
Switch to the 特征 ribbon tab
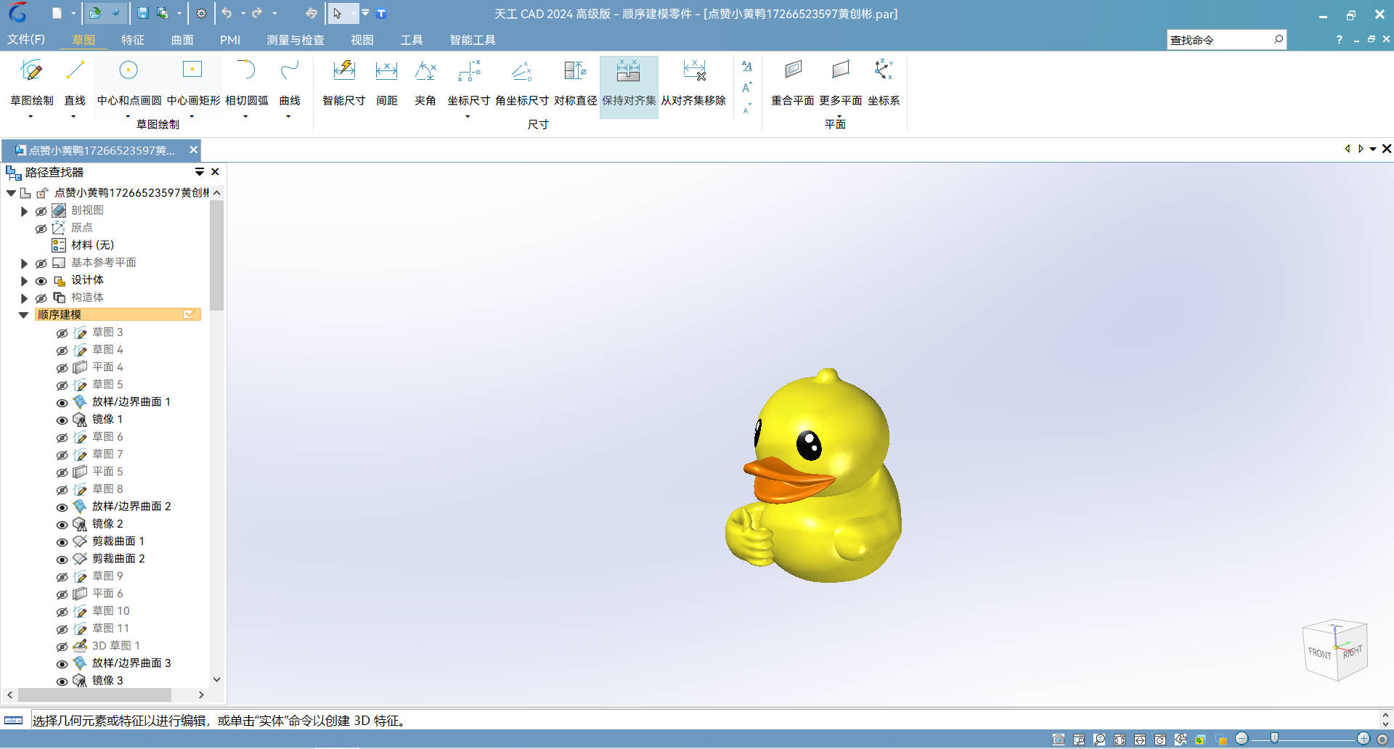[x=133, y=40]
